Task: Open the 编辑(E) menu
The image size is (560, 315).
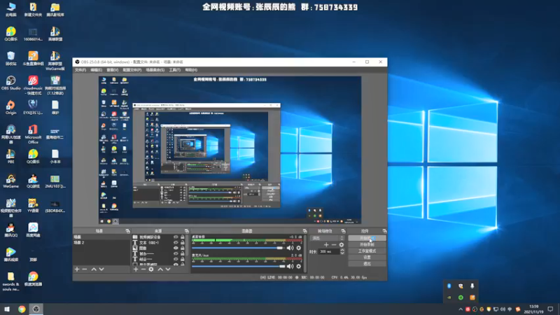Action: coord(96,70)
